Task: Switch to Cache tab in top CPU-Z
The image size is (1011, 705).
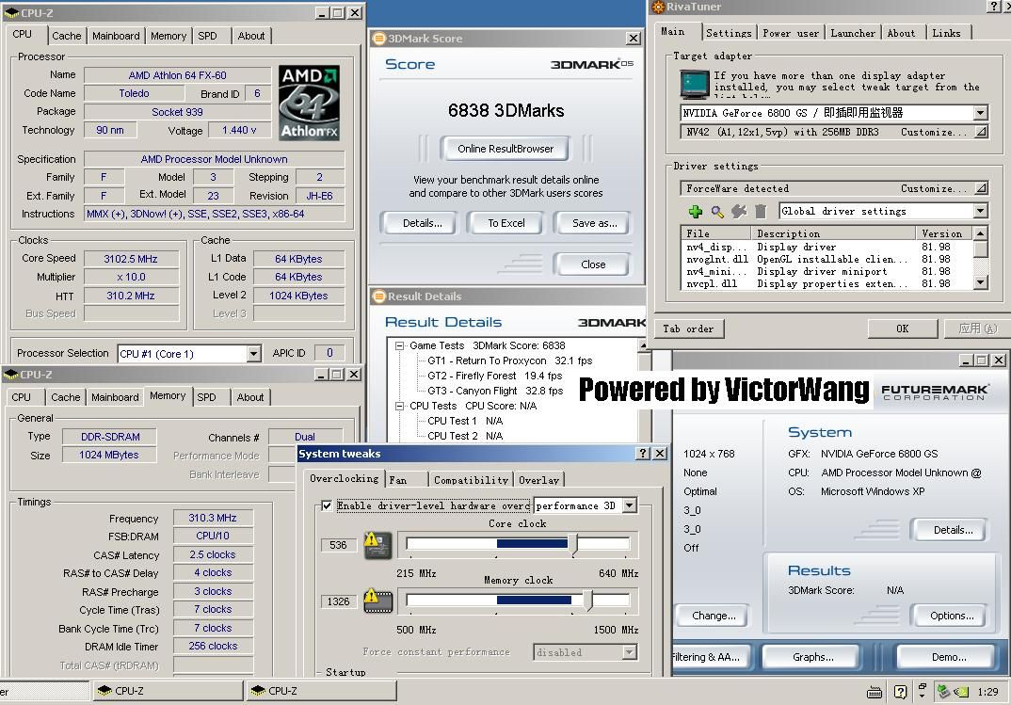Action: coord(67,36)
